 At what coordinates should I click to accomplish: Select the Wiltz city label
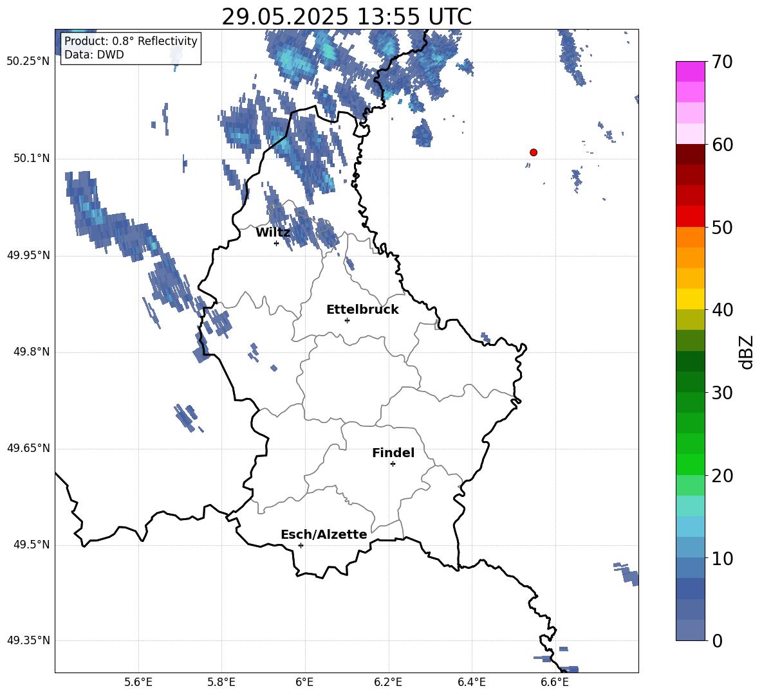pyautogui.click(x=273, y=233)
